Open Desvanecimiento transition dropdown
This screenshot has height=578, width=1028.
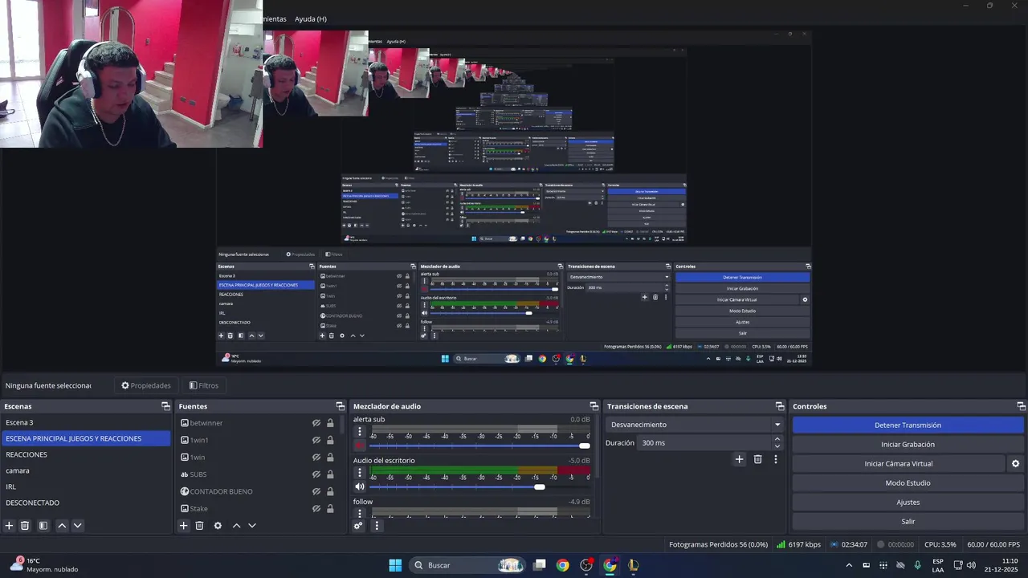pos(696,425)
